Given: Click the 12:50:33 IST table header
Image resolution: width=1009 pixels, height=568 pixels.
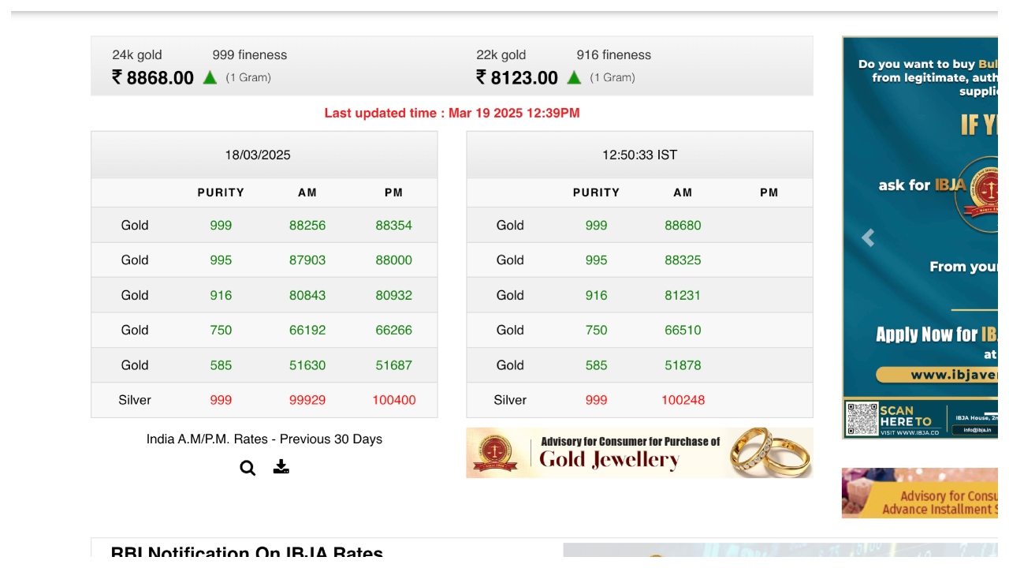Looking at the screenshot, I should pos(639,155).
